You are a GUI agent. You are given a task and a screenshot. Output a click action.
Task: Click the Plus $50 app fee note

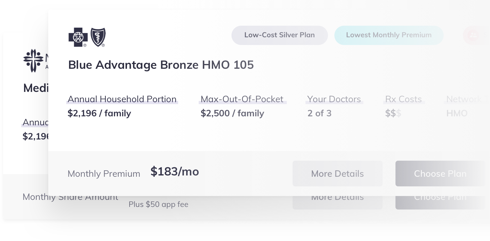pos(159,204)
